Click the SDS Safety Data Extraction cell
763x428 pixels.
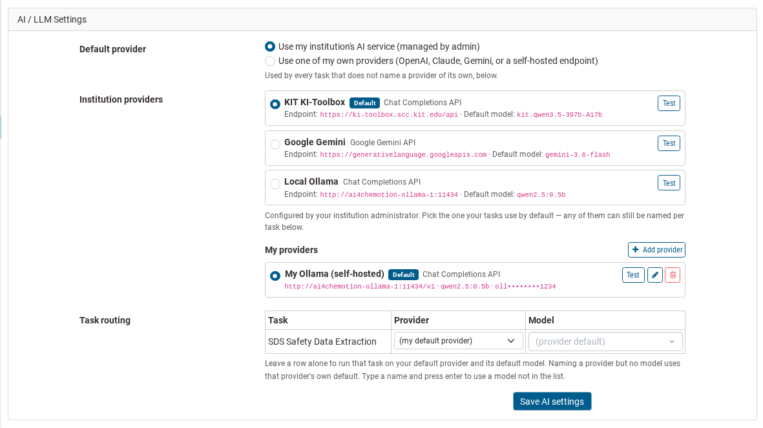[x=328, y=341]
